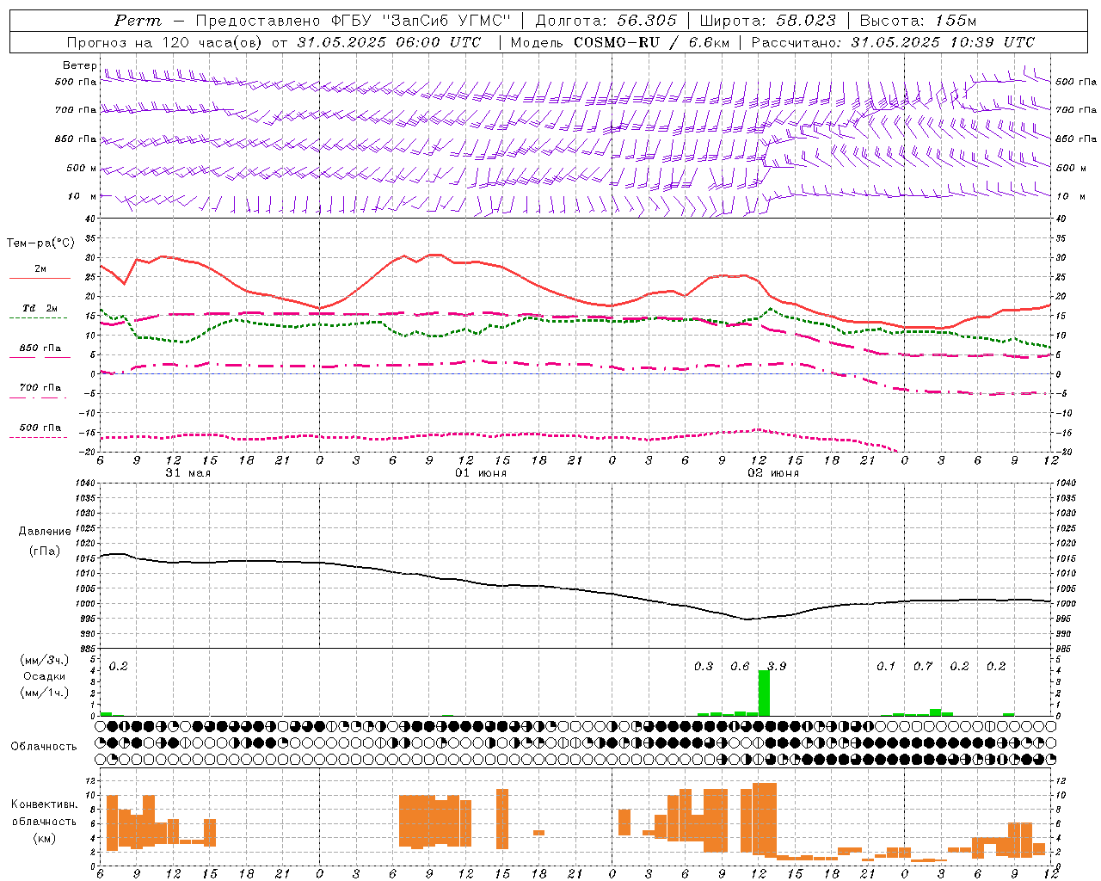Screen dimensions: 1101x881
Task: Click the left 500 м wind level label
Action: (x=83, y=168)
